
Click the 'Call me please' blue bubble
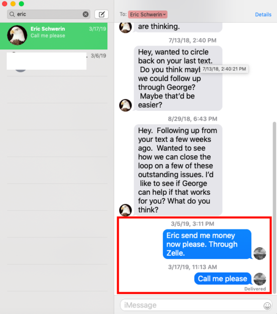pos(223,278)
